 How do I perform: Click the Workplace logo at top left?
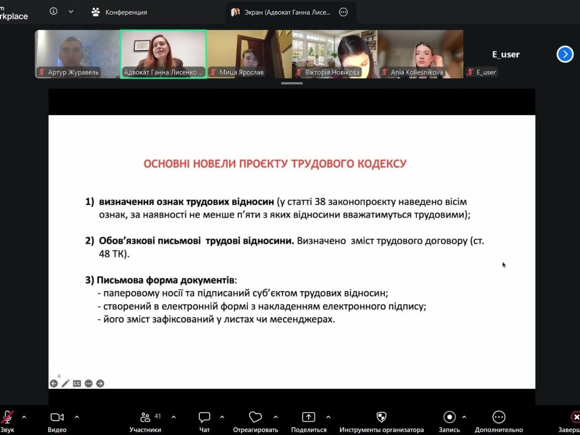click(14, 13)
